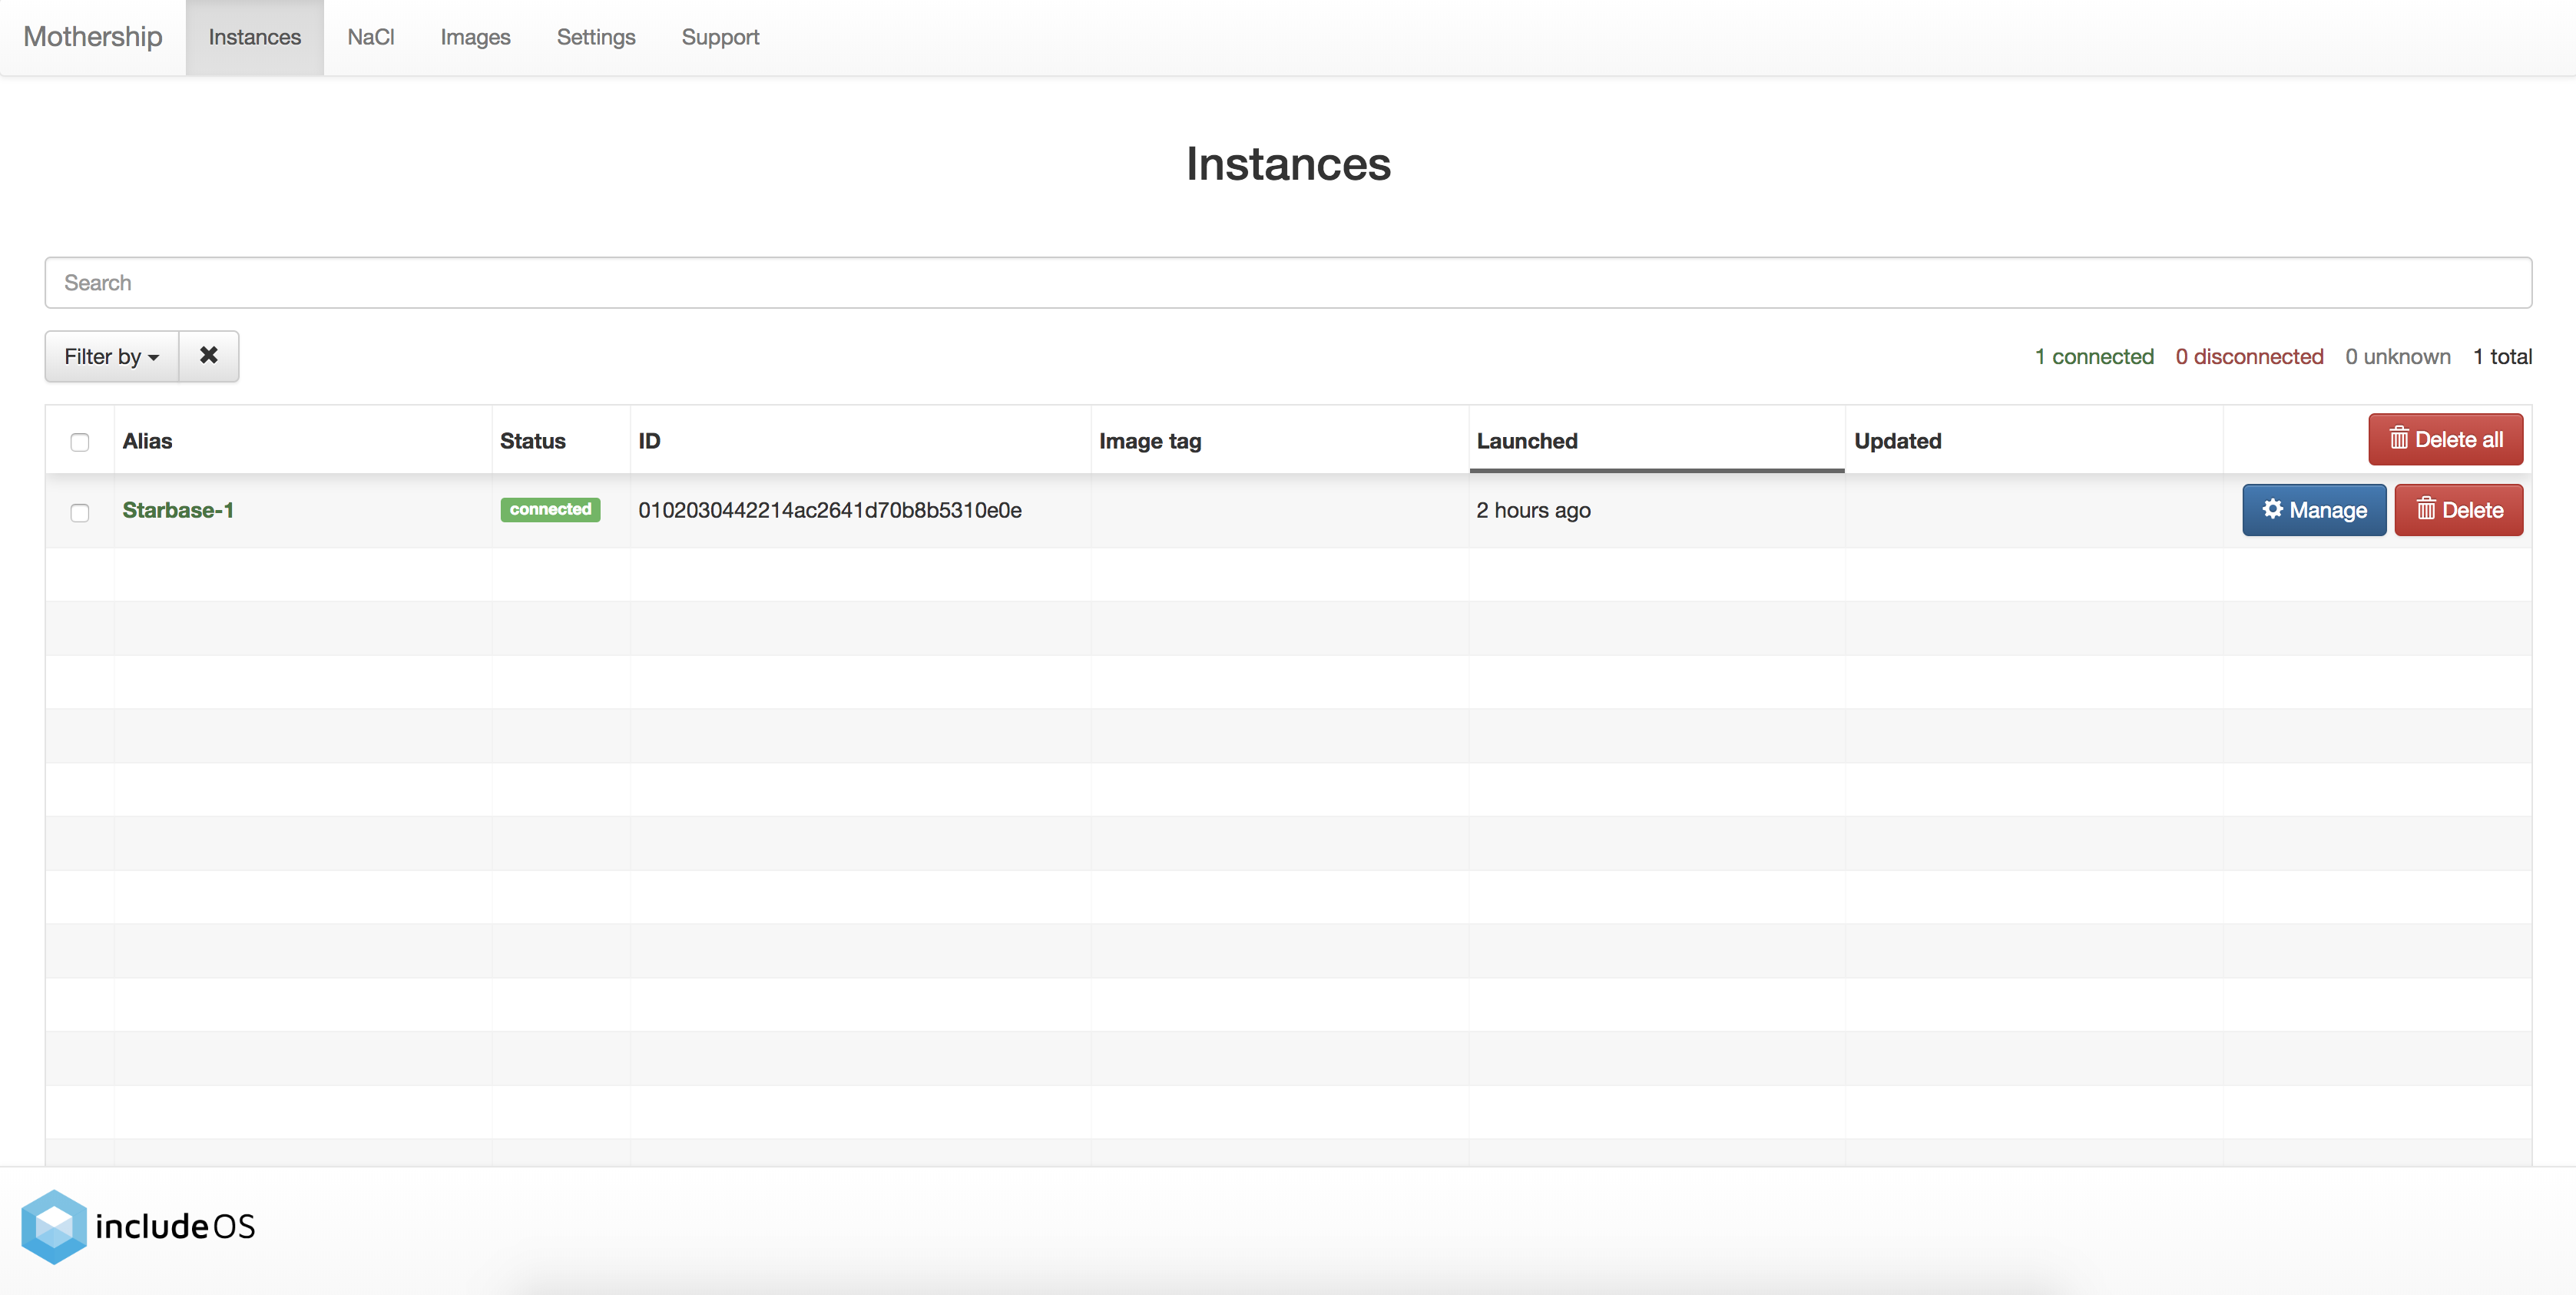Focus the Search input field
Viewport: 2576px width, 1295px height.
click(x=1288, y=283)
